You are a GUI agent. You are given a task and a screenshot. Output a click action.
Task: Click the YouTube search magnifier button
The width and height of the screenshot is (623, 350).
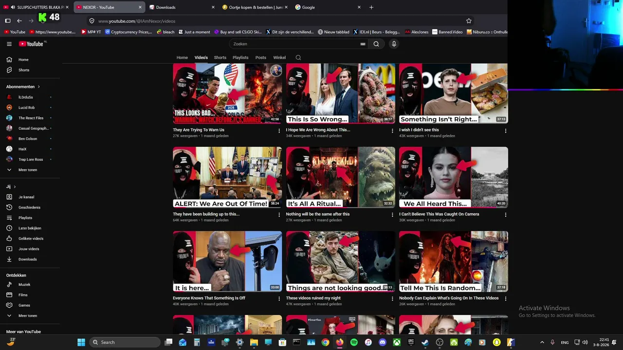click(x=376, y=44)
